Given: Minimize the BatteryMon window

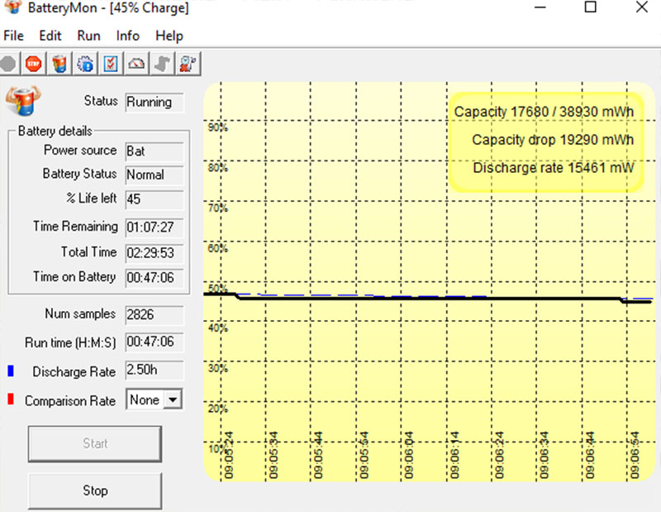Looking at the screenshot, I should (540, 7).
